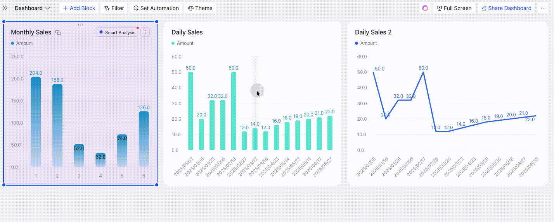Open the Dashboard dropdown menu

click(32, 8)
